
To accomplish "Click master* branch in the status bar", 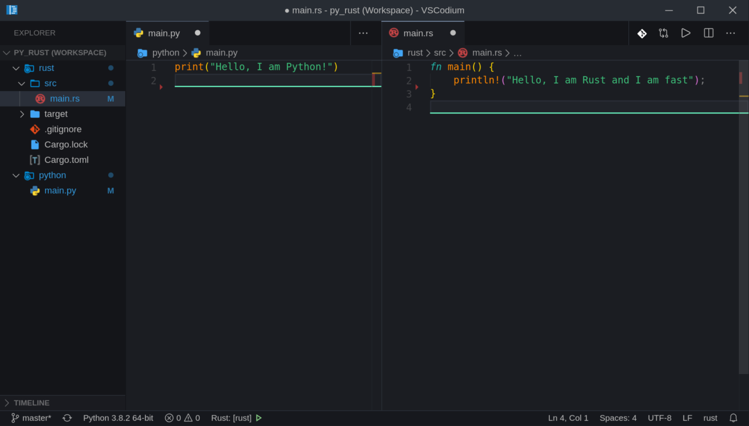I will (31, 418).
